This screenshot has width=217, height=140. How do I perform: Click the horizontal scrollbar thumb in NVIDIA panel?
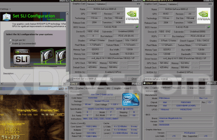21,84
